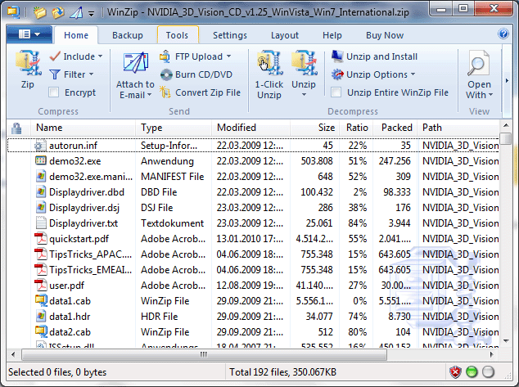Sort by the Ratio column header
Viewport: 519px width, 387px height.
[x=356, y=128]
